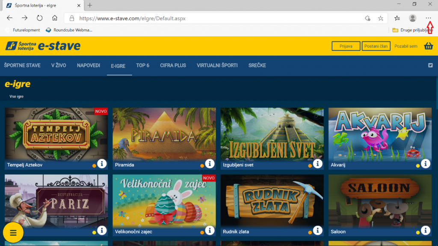Open a new browser tab
Viewport: 438px width, 246px height.
[90, 5]
